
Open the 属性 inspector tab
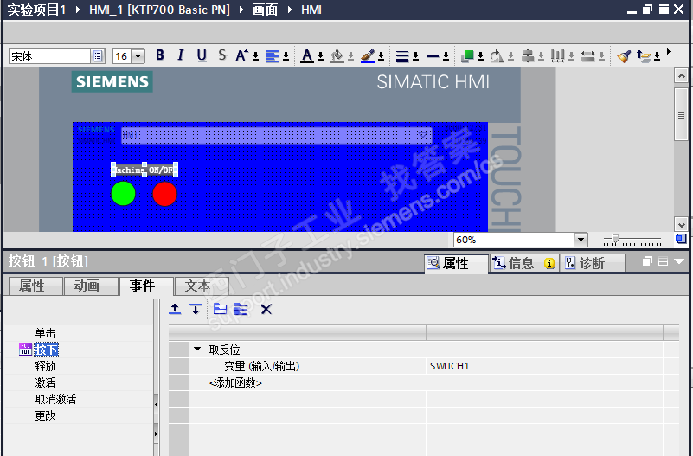coord(456,263)
